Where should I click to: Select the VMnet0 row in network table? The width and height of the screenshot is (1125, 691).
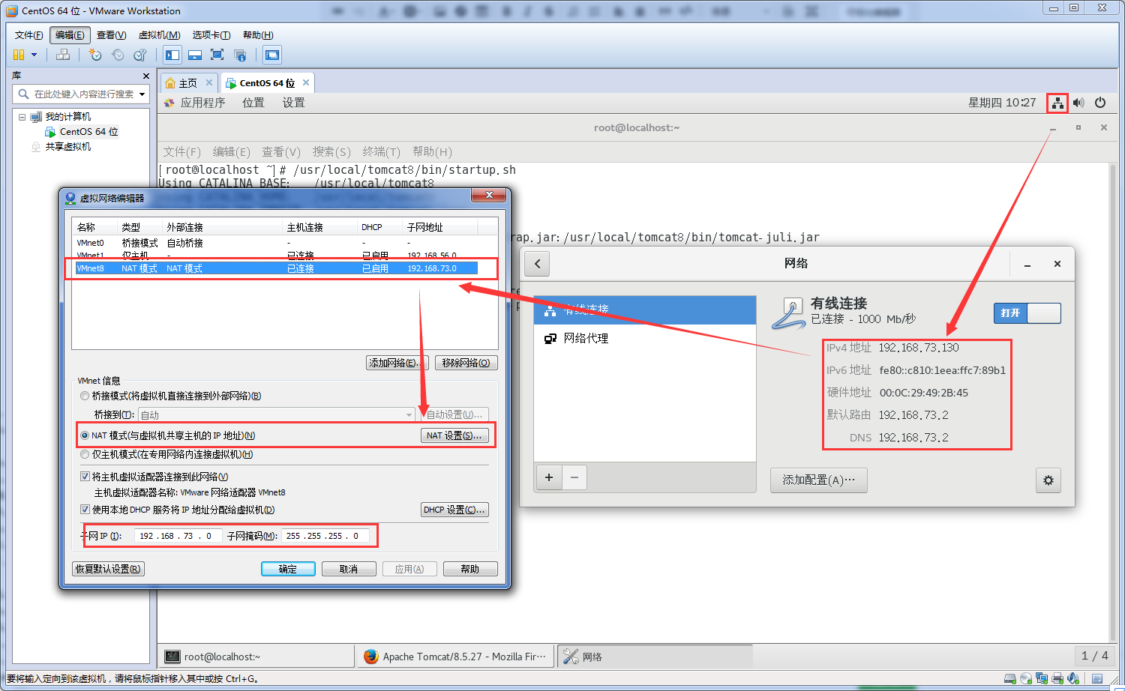(x=277, y=243)
